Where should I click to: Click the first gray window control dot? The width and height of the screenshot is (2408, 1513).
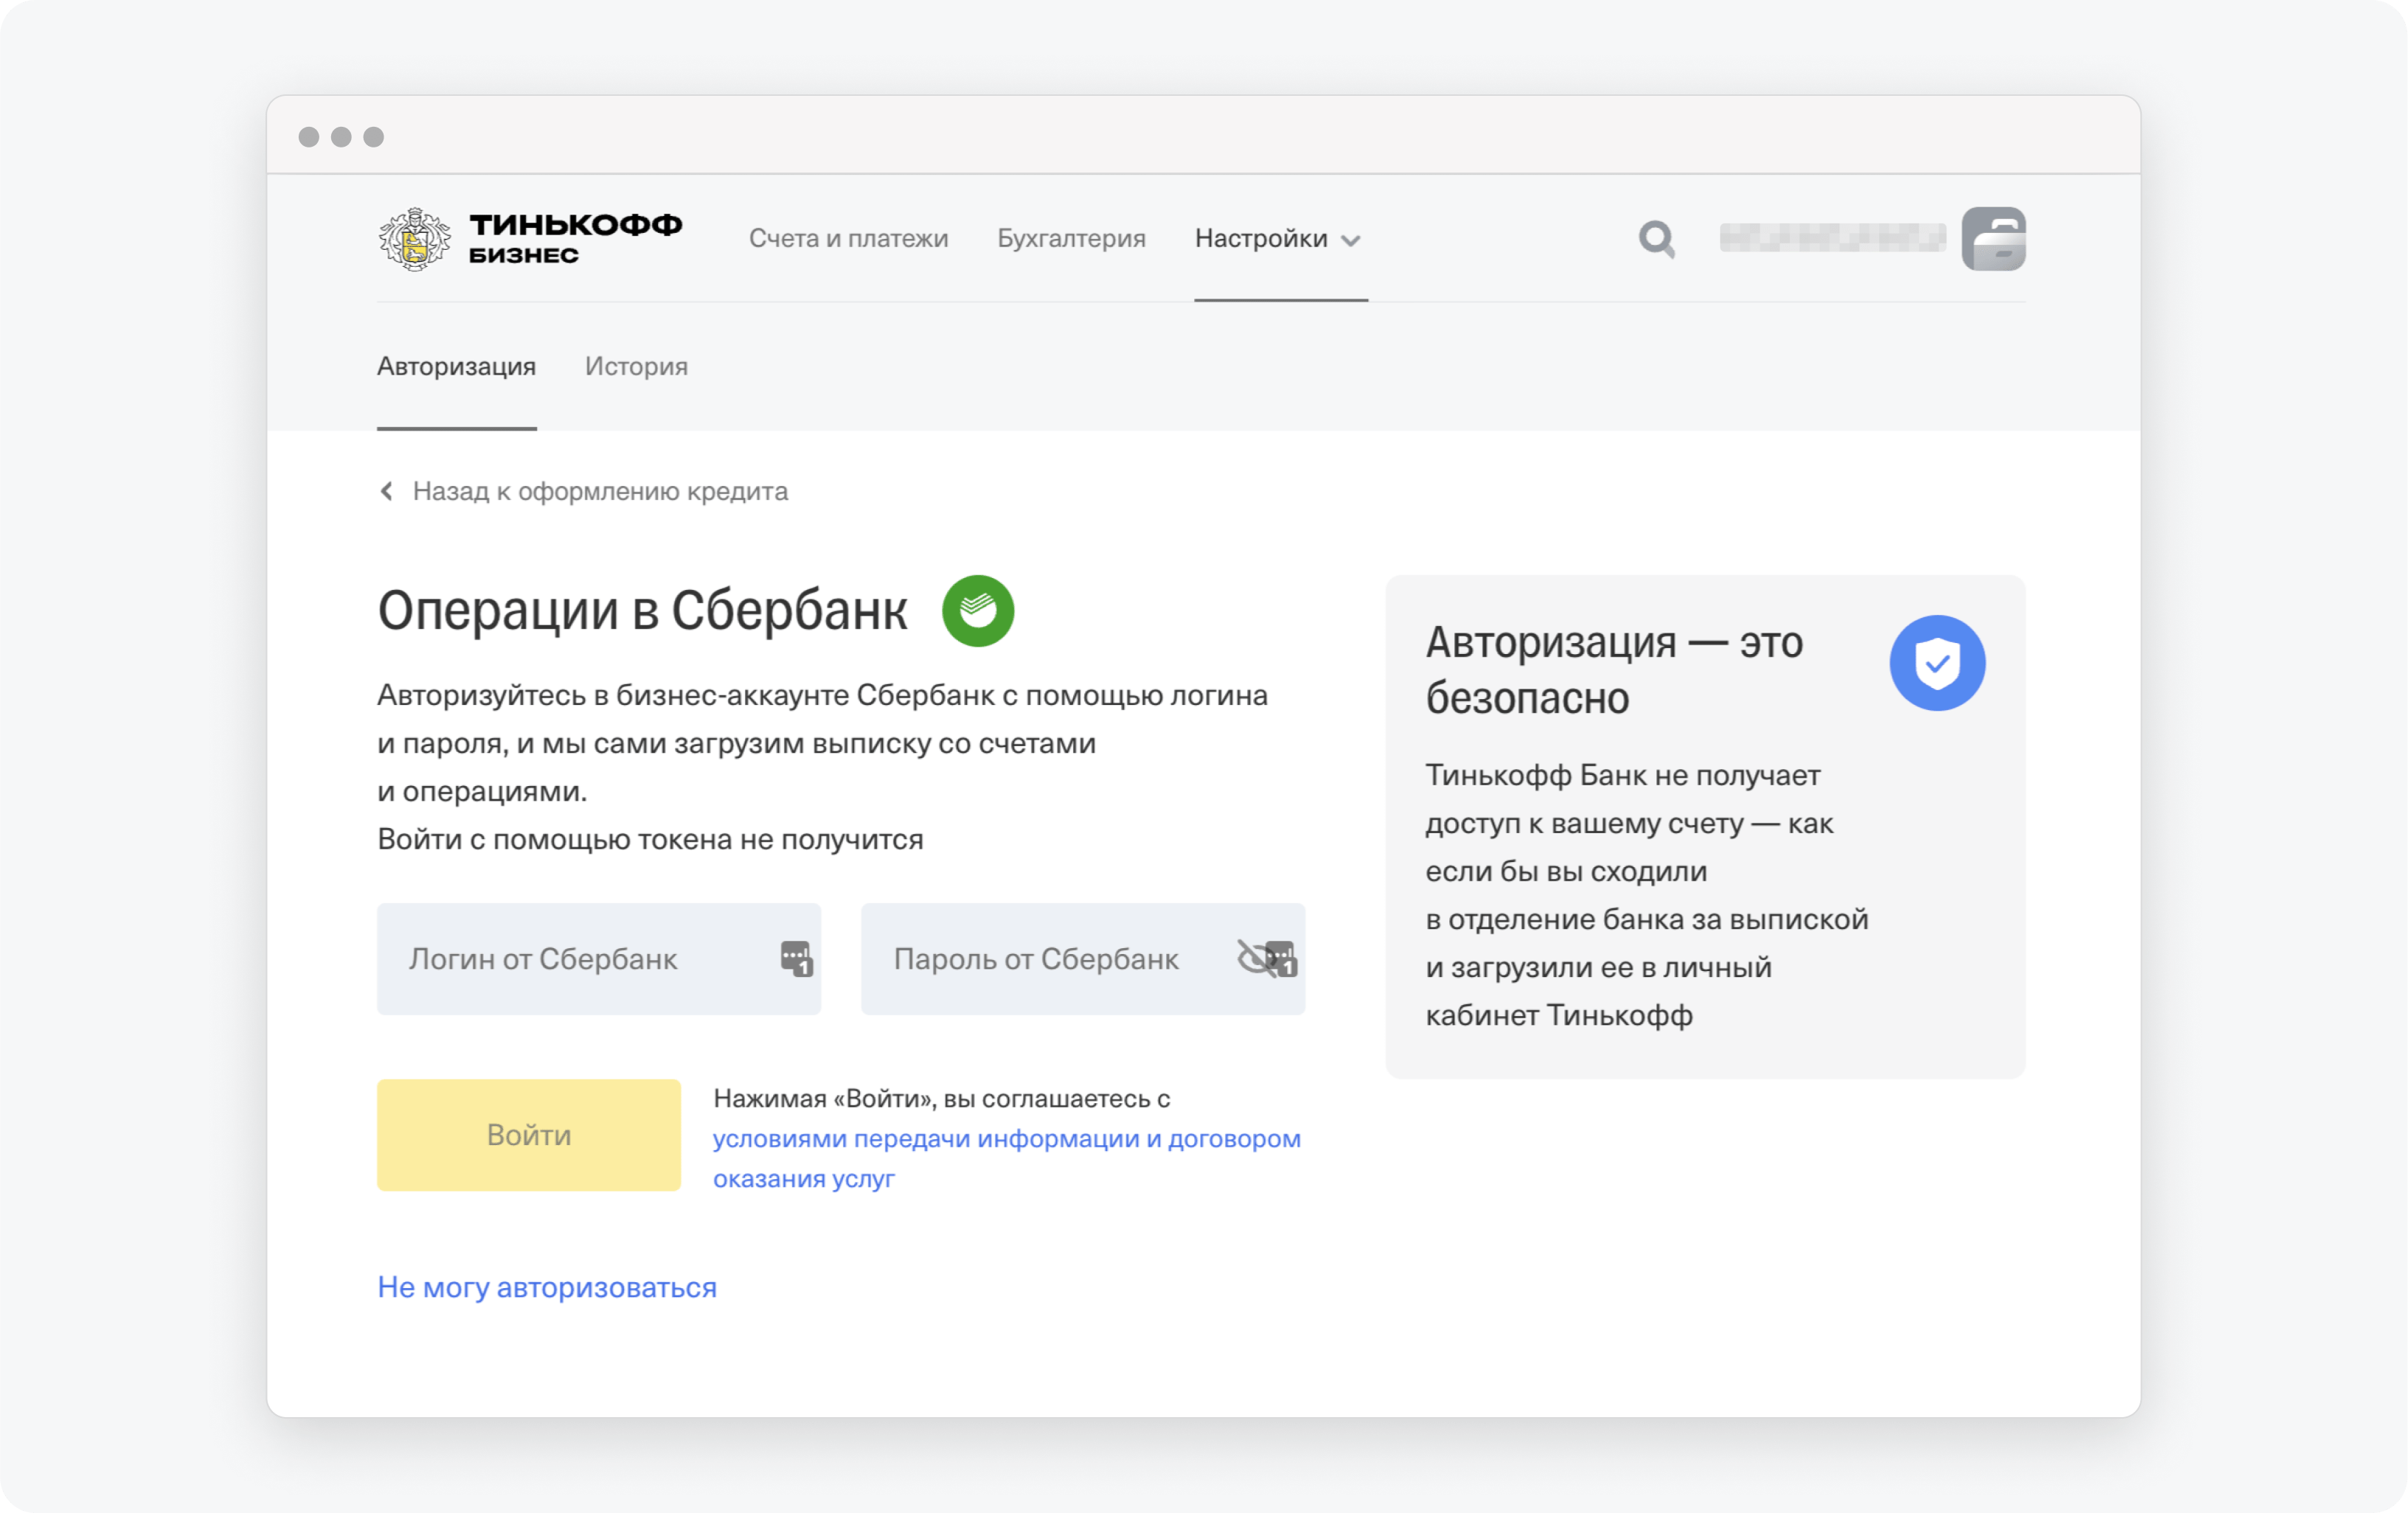click(x=309, y=137)
